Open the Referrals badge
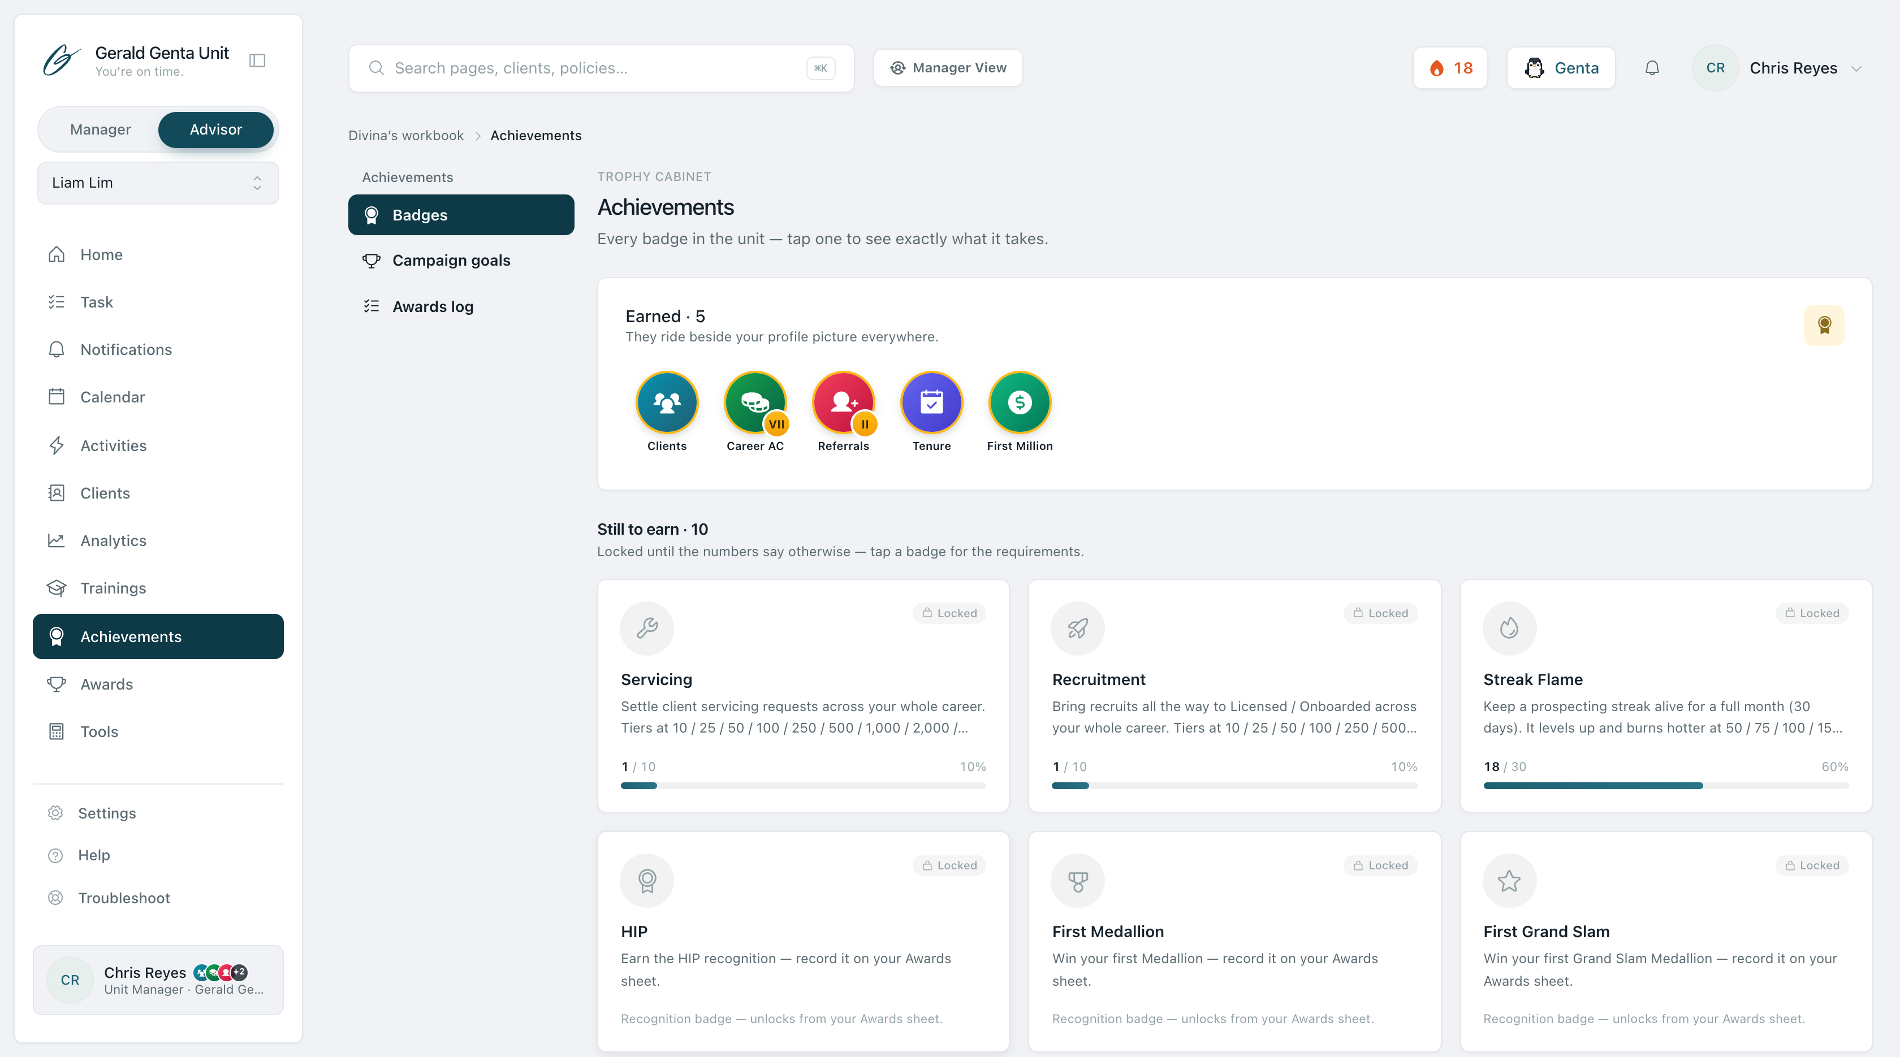Screen dimensions: 1900x1057 (x=844, y=402)
